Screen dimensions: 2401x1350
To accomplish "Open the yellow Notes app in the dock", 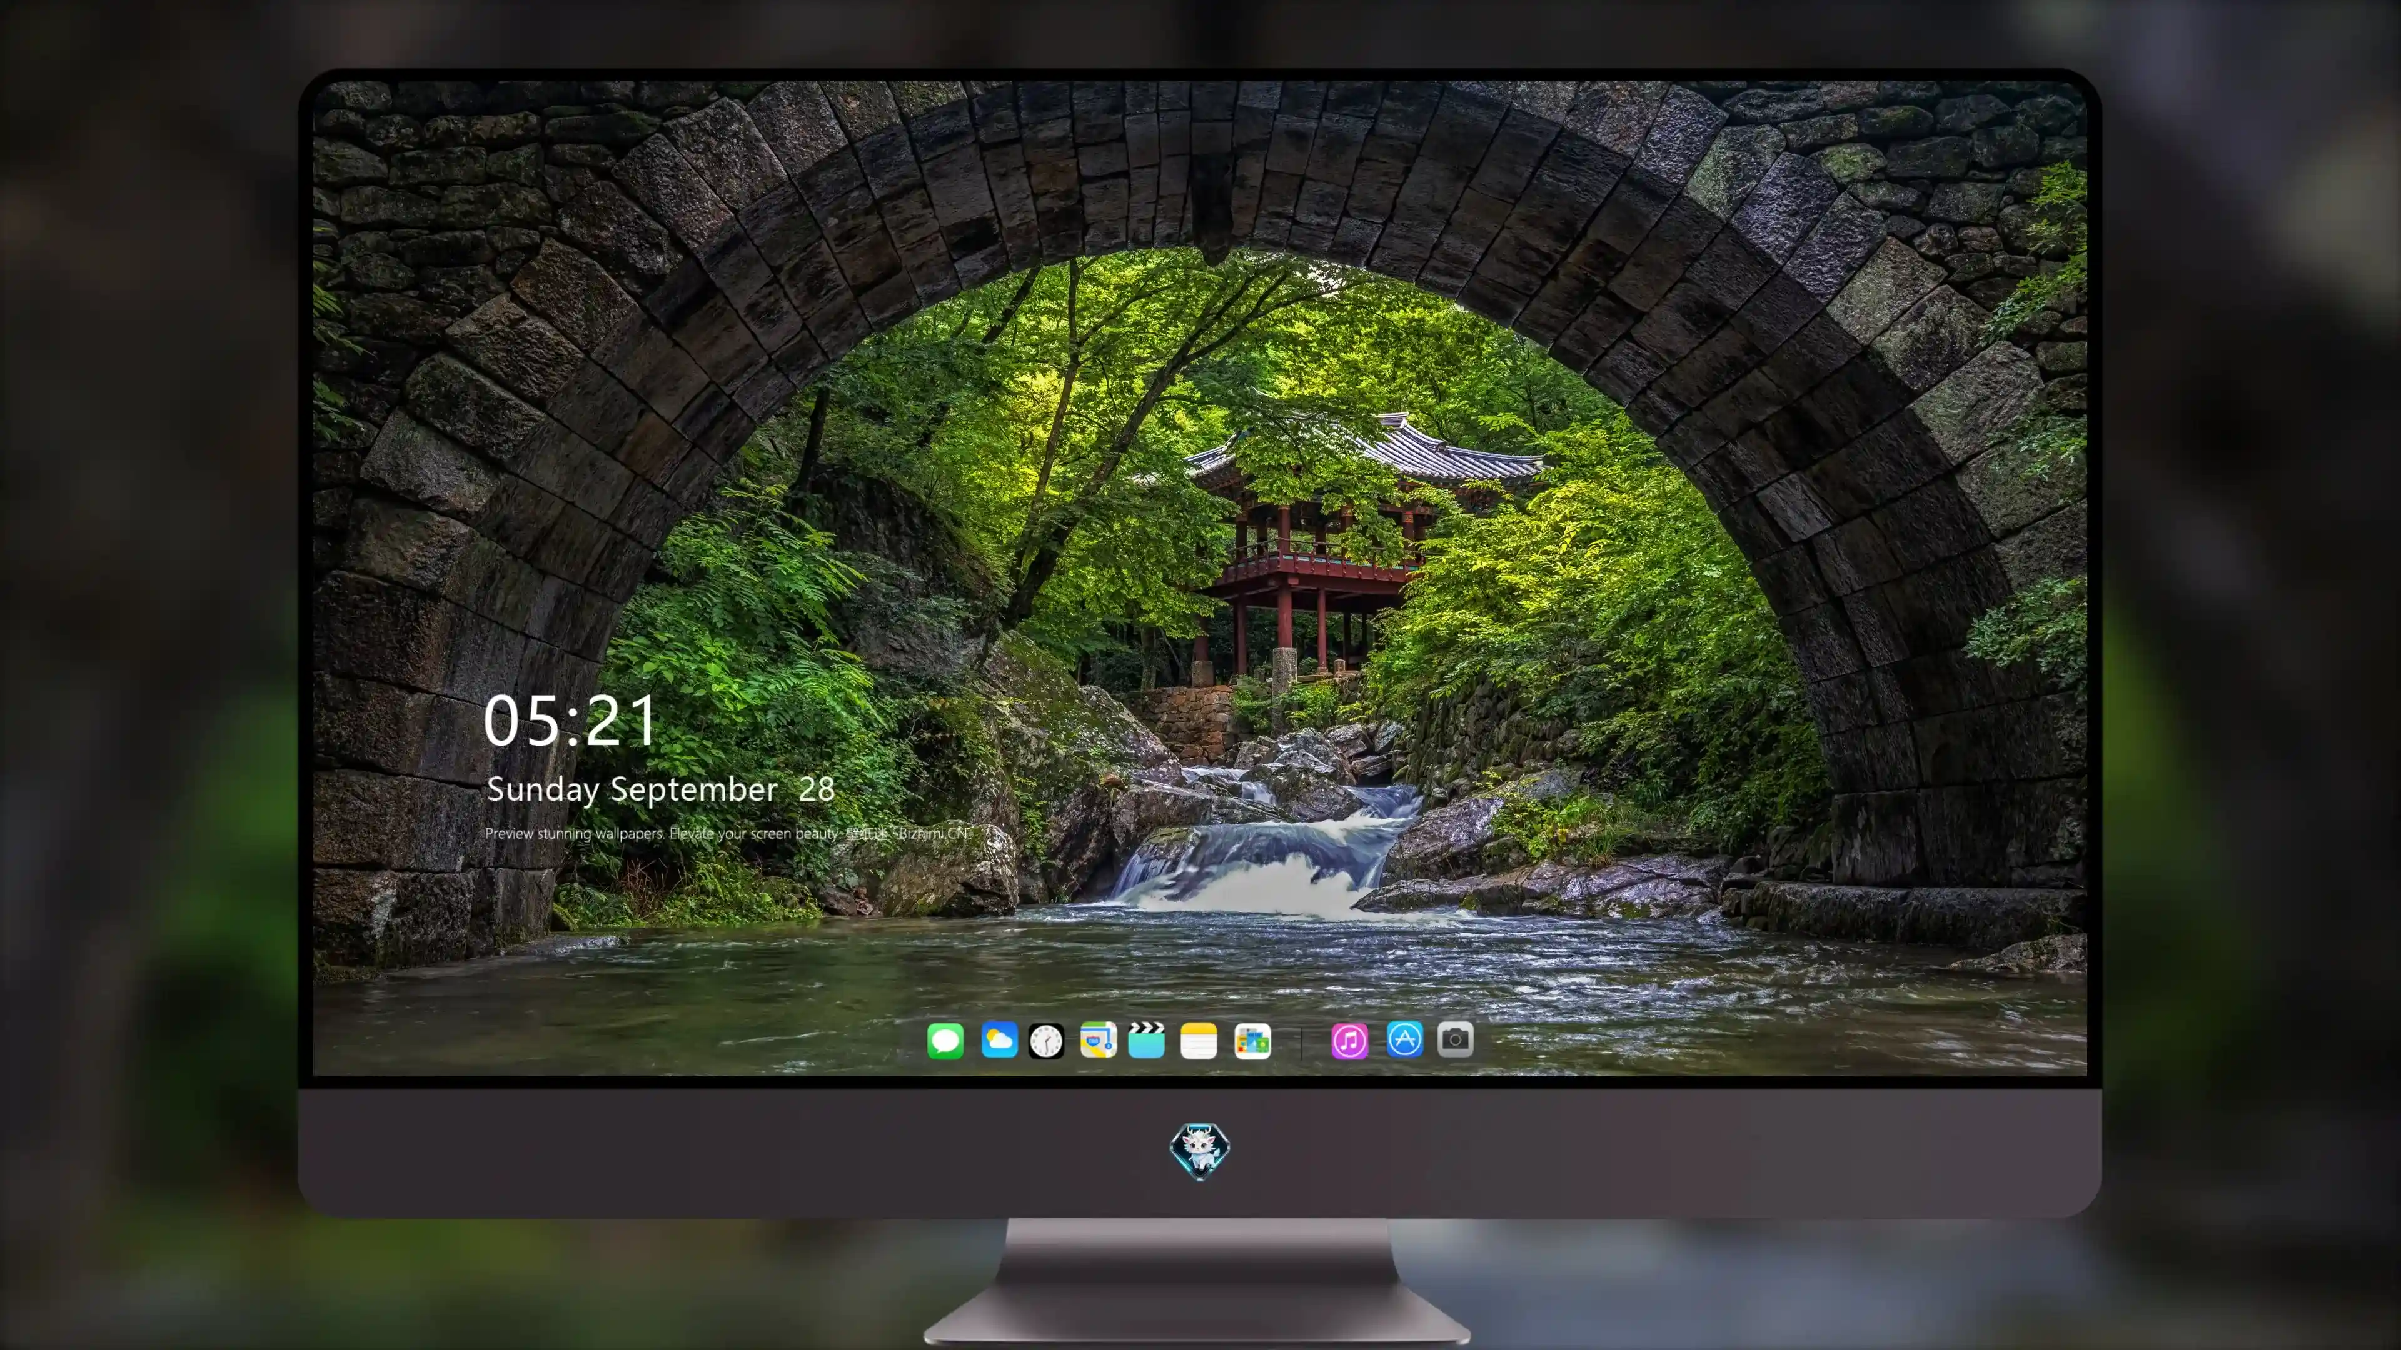I will click(x=1199, y=1041).
